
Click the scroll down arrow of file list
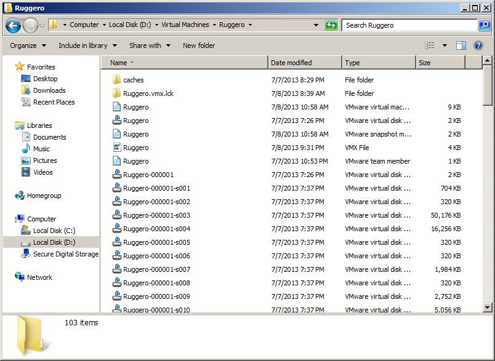tap(487, 307)
